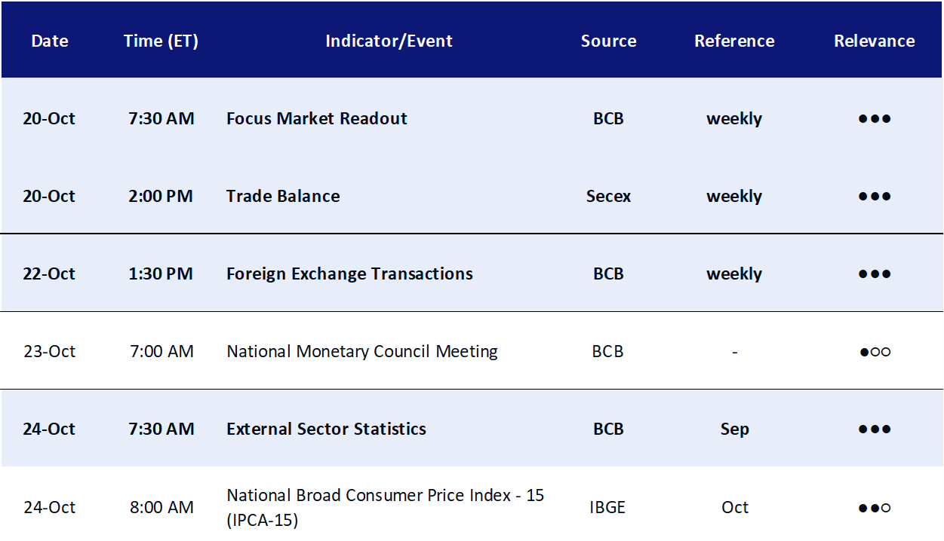
Task: Select National Monetary Council Meeting entry
Action: click(x=362, y=351)
